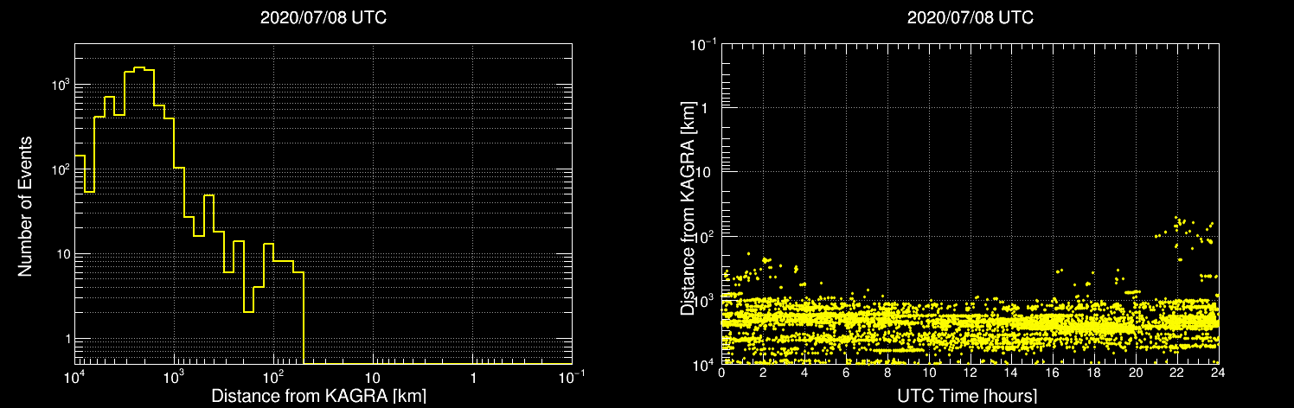Click the scatter plot title 2020/07/08 UTC
The height and width of the screenshot is (408, 1294).
tap(970, 18)
